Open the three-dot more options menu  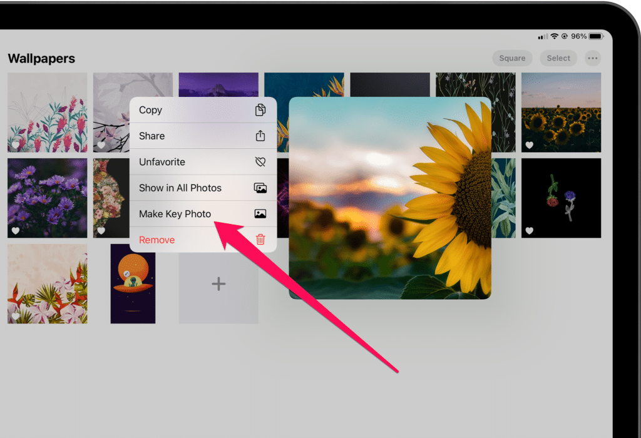tap(592, 58)
